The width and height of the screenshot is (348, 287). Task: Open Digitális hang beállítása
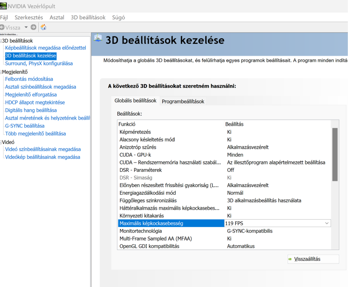(x=31, y=110)
